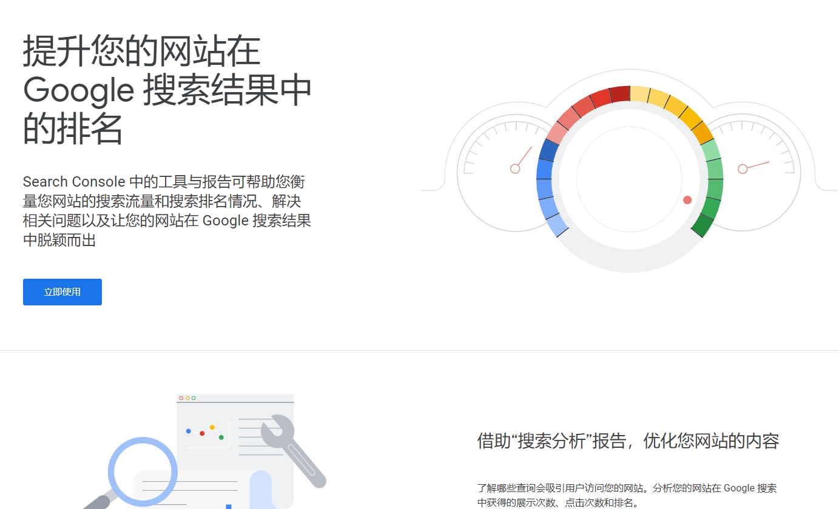Click the dark red gauge segment at top
839x509 pixels.
tap(619, 95)
